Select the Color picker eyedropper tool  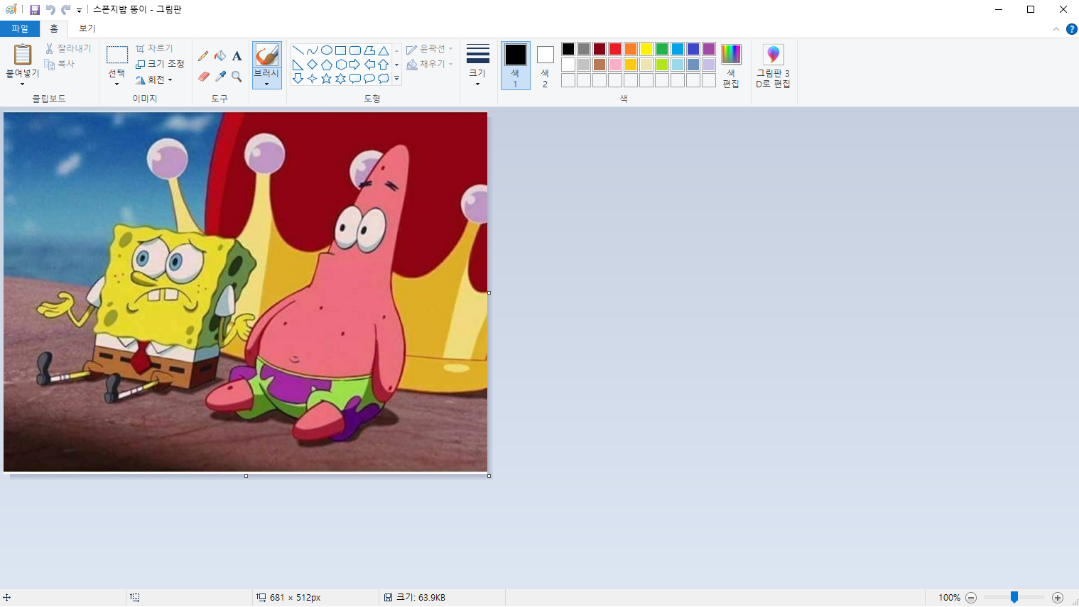coord(220,76)
